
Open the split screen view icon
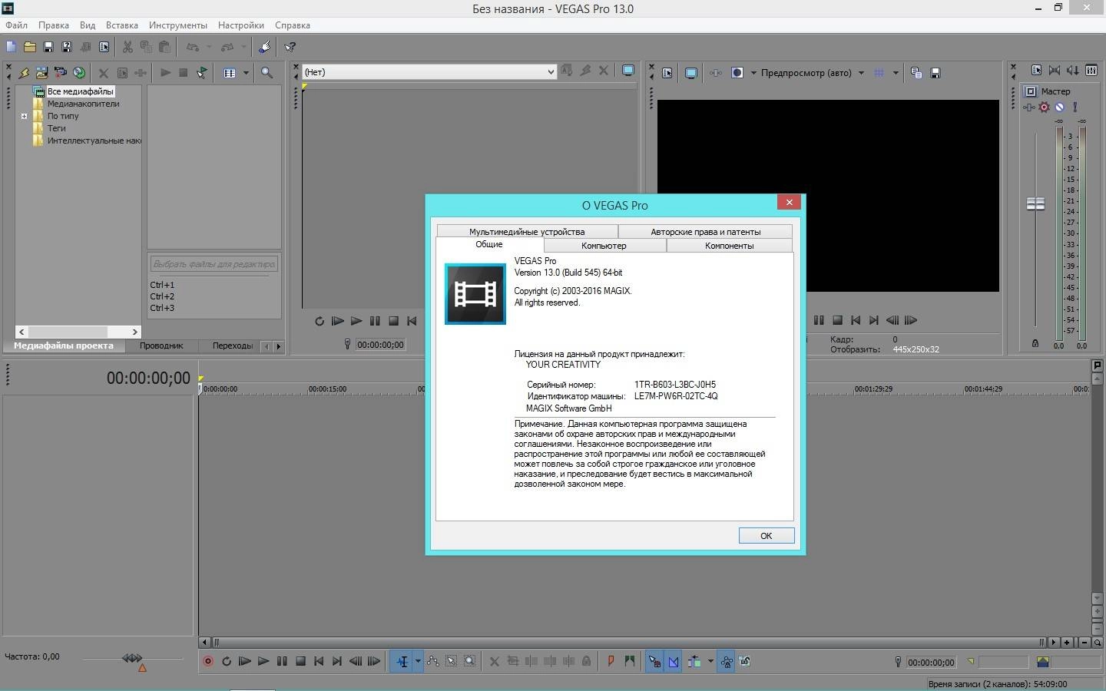(x=737, y=73)
